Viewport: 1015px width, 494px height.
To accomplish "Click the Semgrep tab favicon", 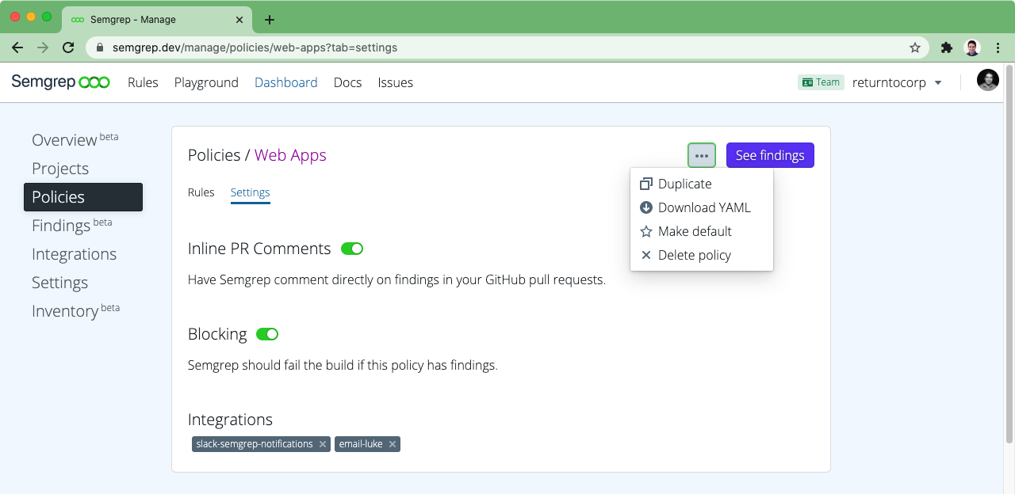I will [x=78, y=20].
